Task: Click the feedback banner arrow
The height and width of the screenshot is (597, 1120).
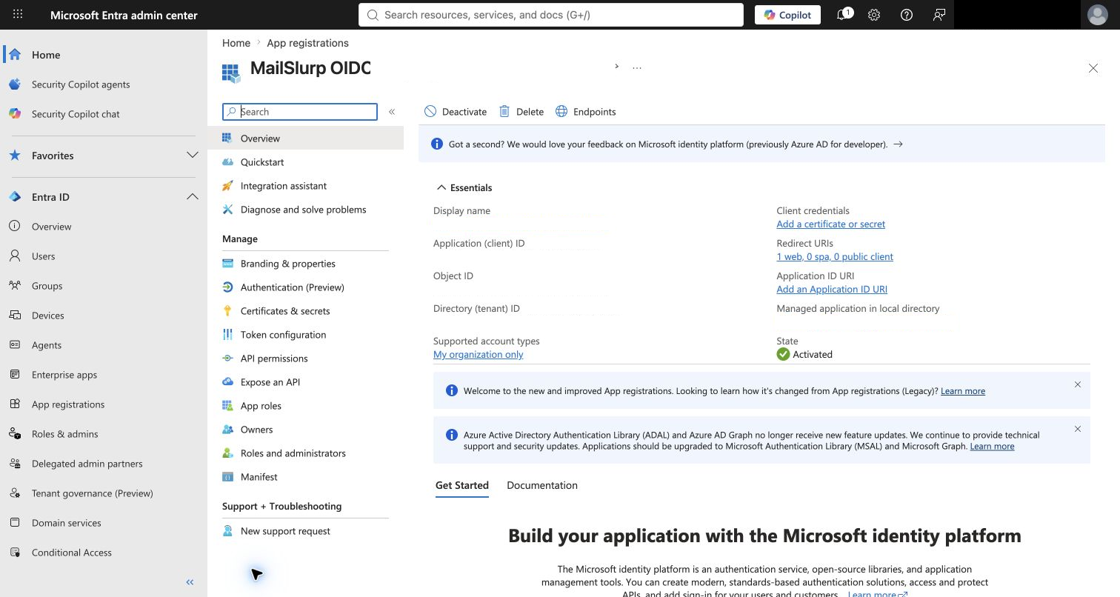Action: coord(898,144)
